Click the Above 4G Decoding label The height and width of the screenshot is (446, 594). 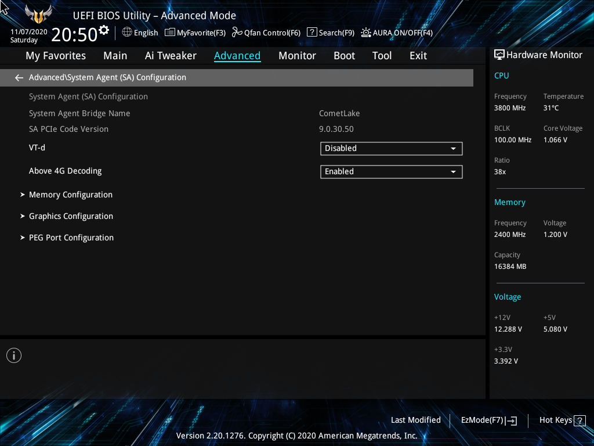(65, 171)
